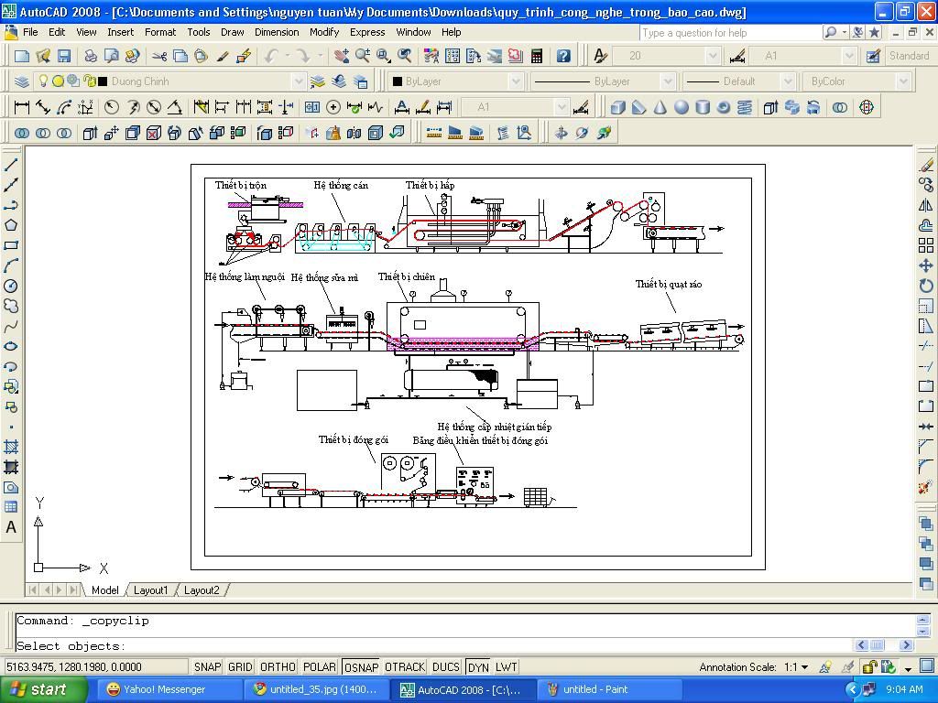
Task: Toggle ORTHO mode
Action: 278,666
